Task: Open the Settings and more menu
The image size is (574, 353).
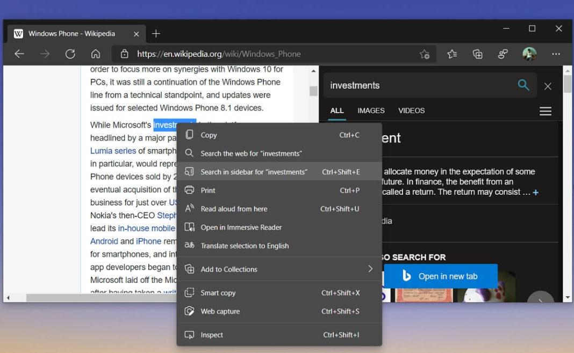Action: [556, 54]
